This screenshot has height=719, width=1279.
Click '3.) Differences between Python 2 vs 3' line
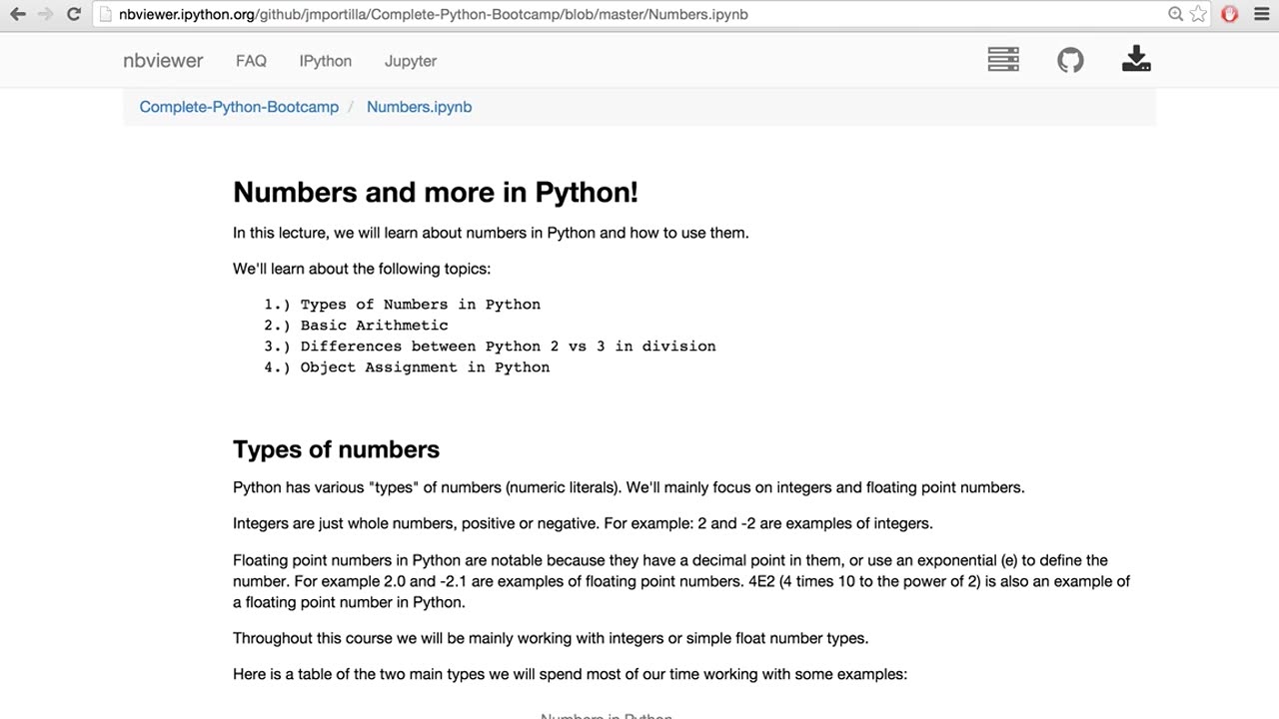click(490, 347)
